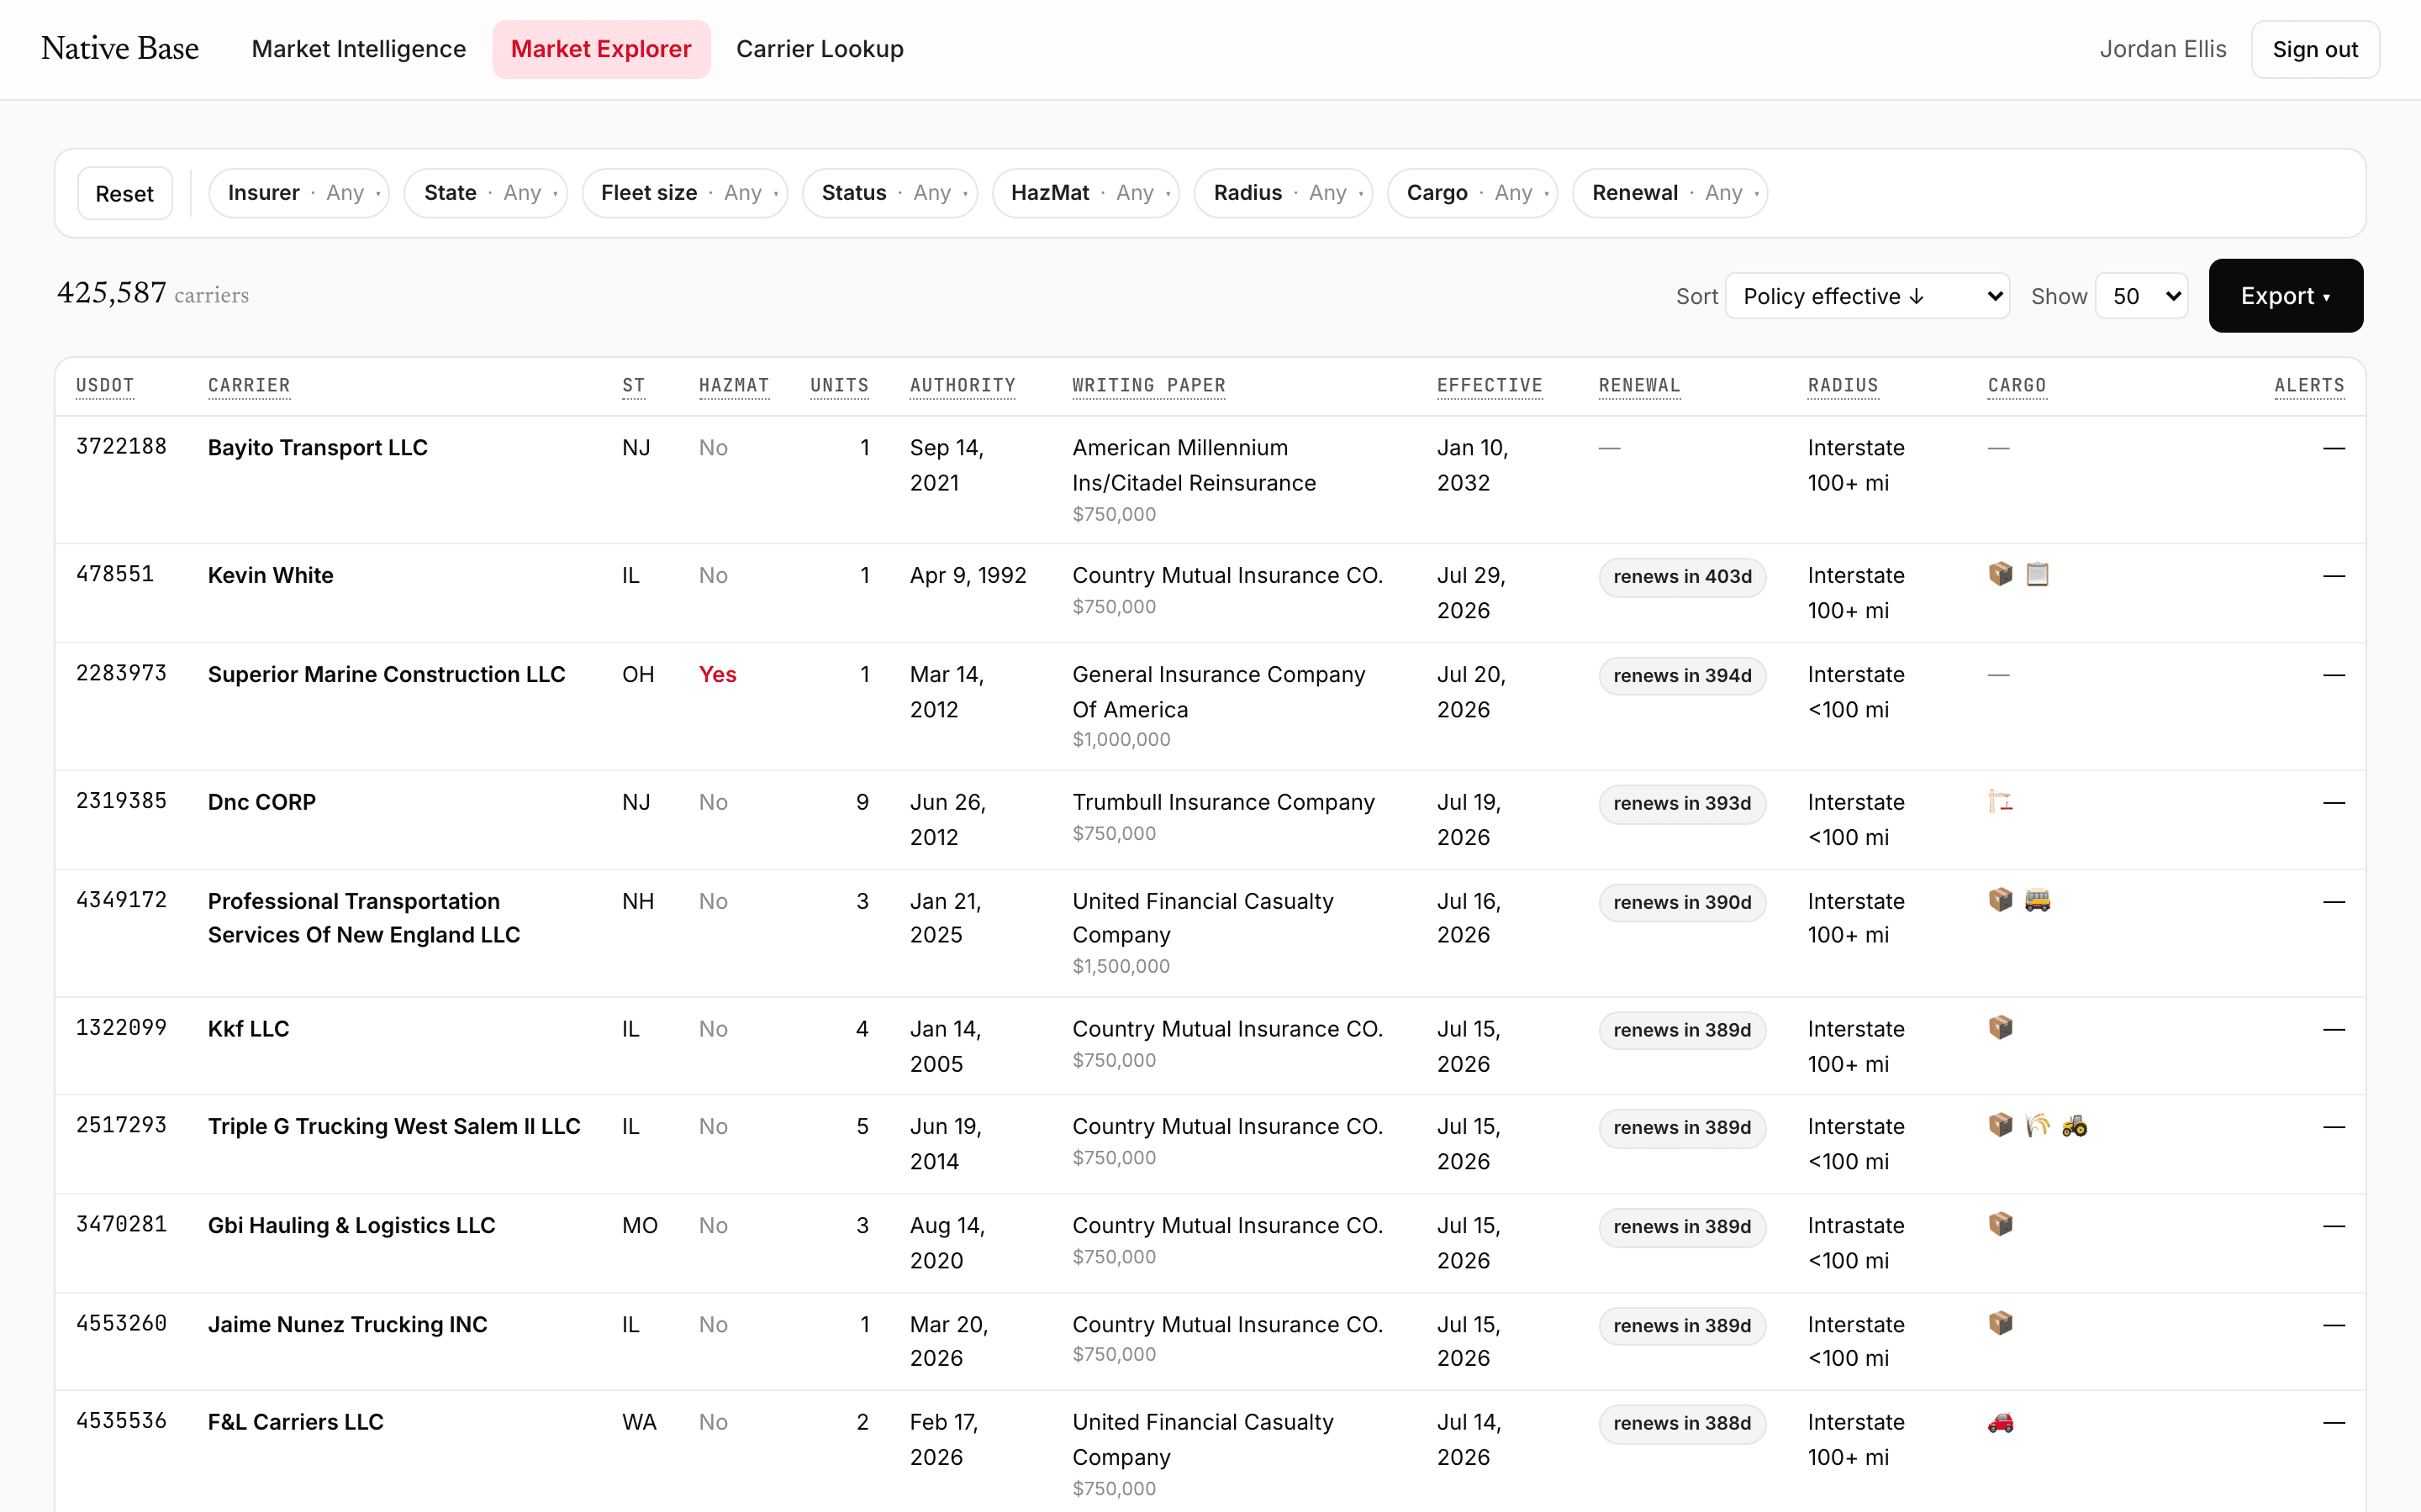Open Bayito Transport LLC carrier
This screenshot has height=1512, width=2421.
318,447
